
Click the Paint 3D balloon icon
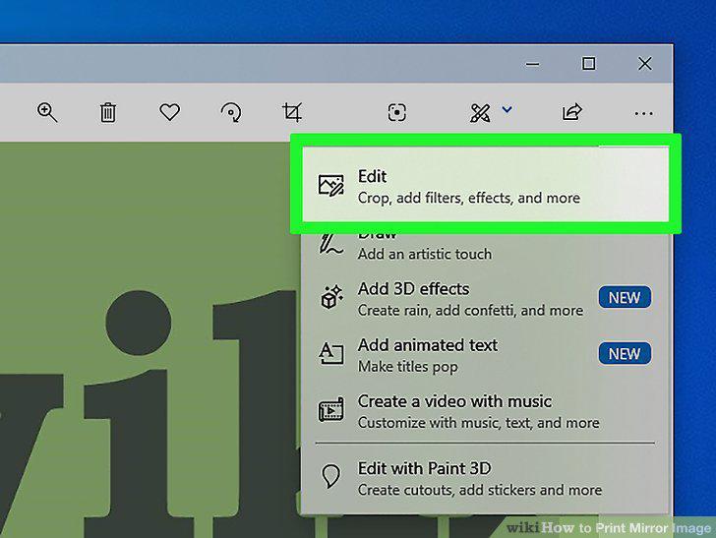point(331,476)
